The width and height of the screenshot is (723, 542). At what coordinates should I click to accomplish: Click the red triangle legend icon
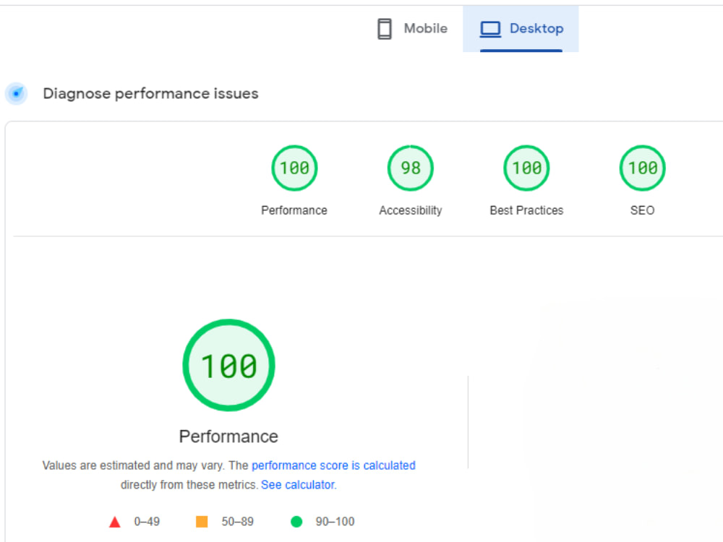click(x=115, y=522)
